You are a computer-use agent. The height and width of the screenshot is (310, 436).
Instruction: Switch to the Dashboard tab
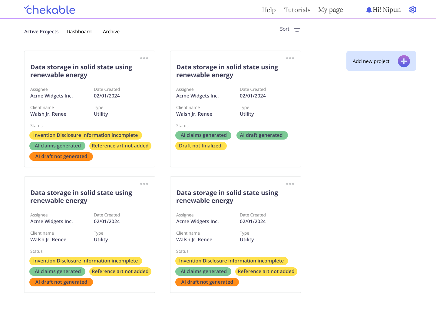click(x=79, y=31)
